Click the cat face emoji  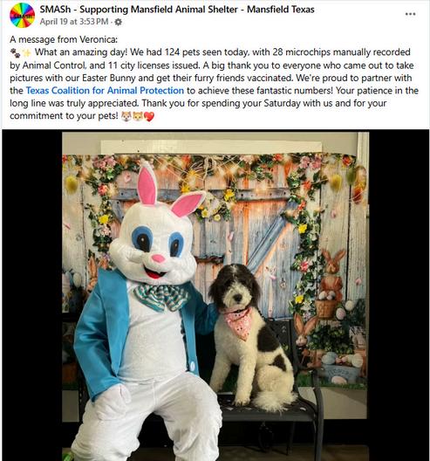coord(138,116)
